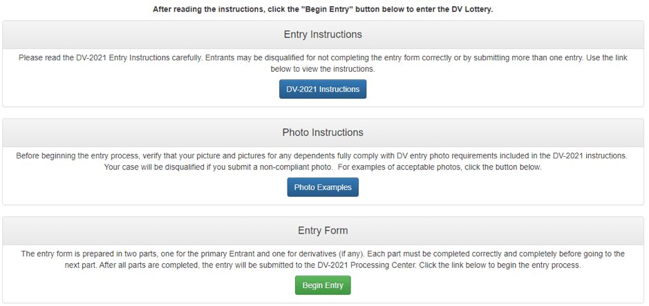This screenshot has width=649, height=306.
Task: Select the Entry Form panel heading
Action: tap(323, 230)
